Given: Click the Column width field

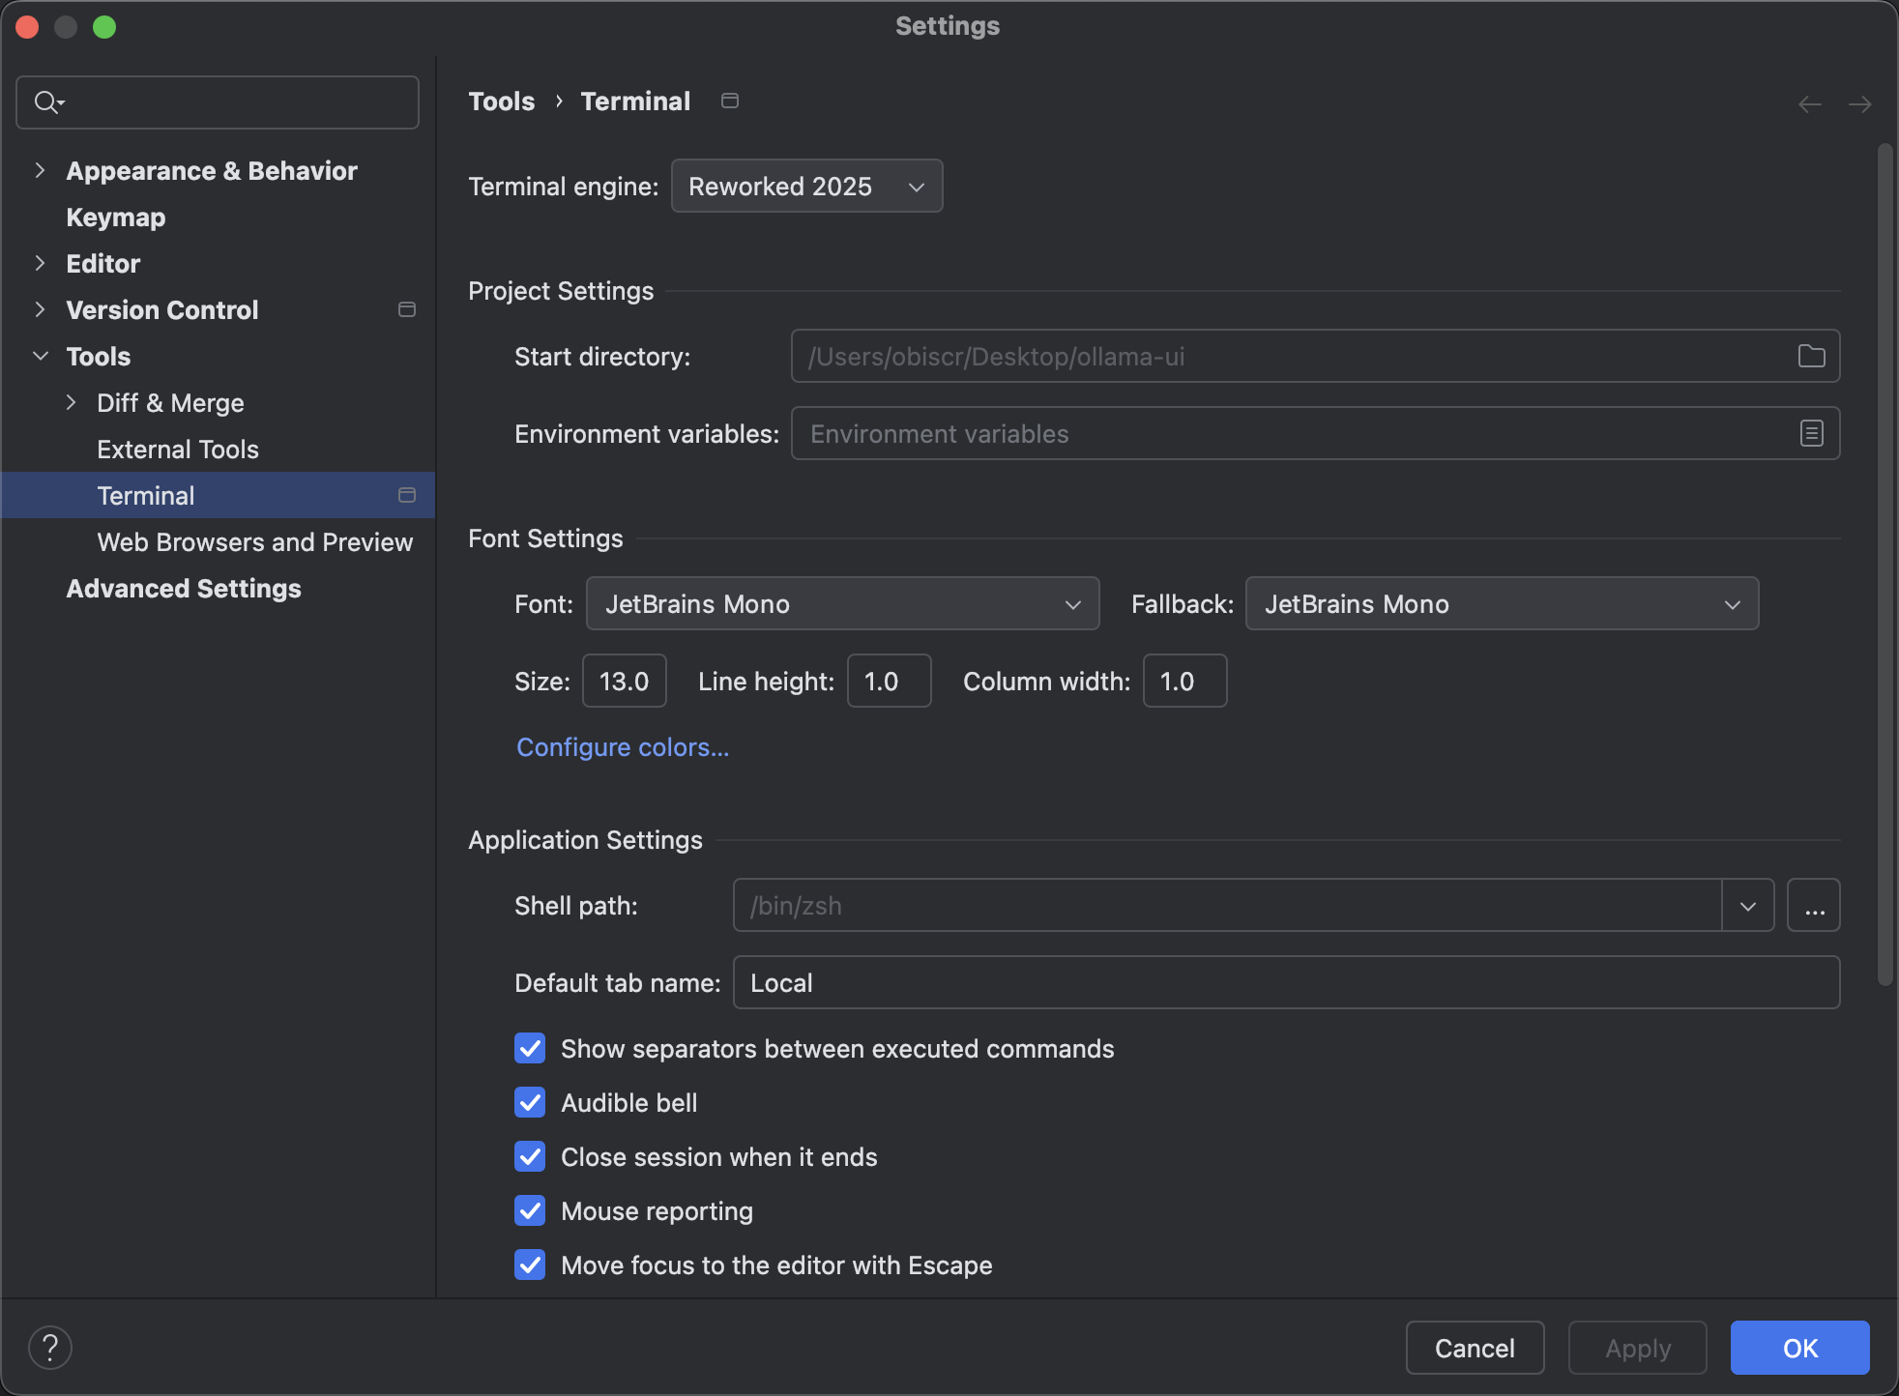Looking at the screenshot, I should [x=1185, y=681].
